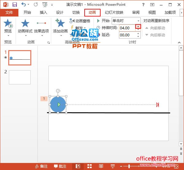The image size is (184, 170).
Task: Open the 文件 tab
Action: pos(9,13)
